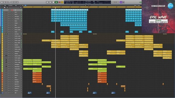
Task: Click the Rewind transport button
Action: click(47, 2)
